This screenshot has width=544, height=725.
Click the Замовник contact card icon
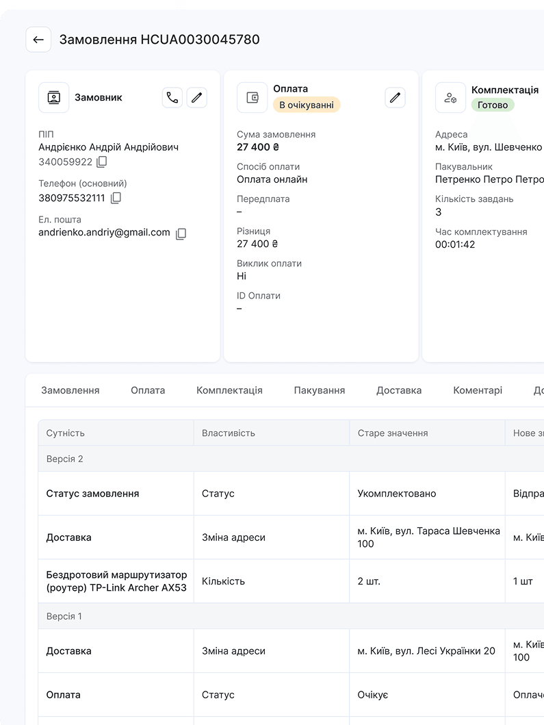point(54,98)
